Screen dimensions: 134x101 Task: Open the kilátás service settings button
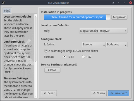tap(52, 70)
